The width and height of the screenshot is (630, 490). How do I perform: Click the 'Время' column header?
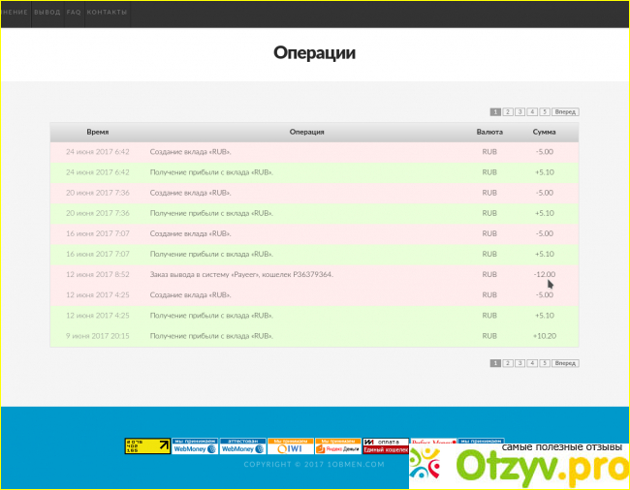pyautogui.click(x=97, y=132)
